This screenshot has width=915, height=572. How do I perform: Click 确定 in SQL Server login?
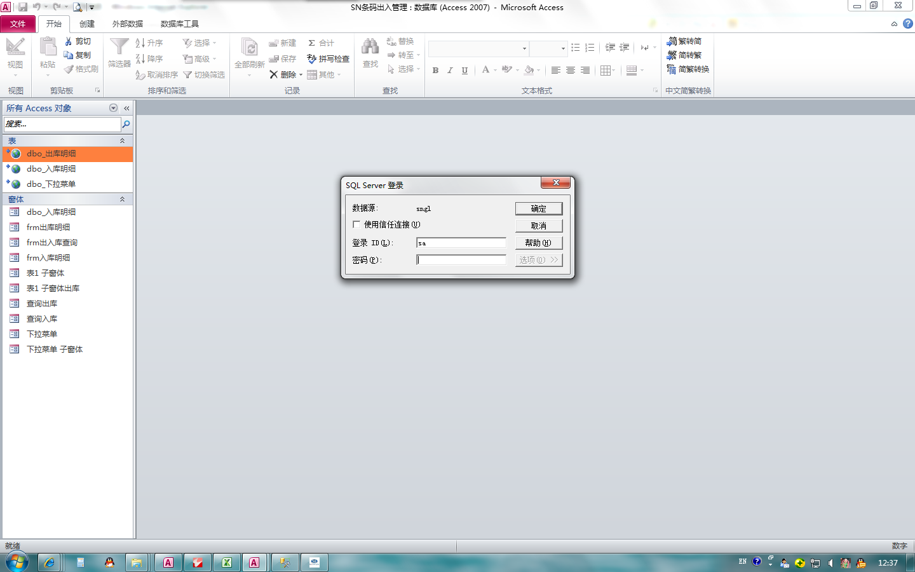point(539,208)
